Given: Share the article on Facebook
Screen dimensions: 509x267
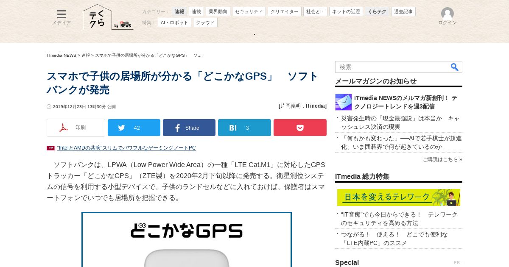Looking at the screenshot, I should (x=189, y=128).
